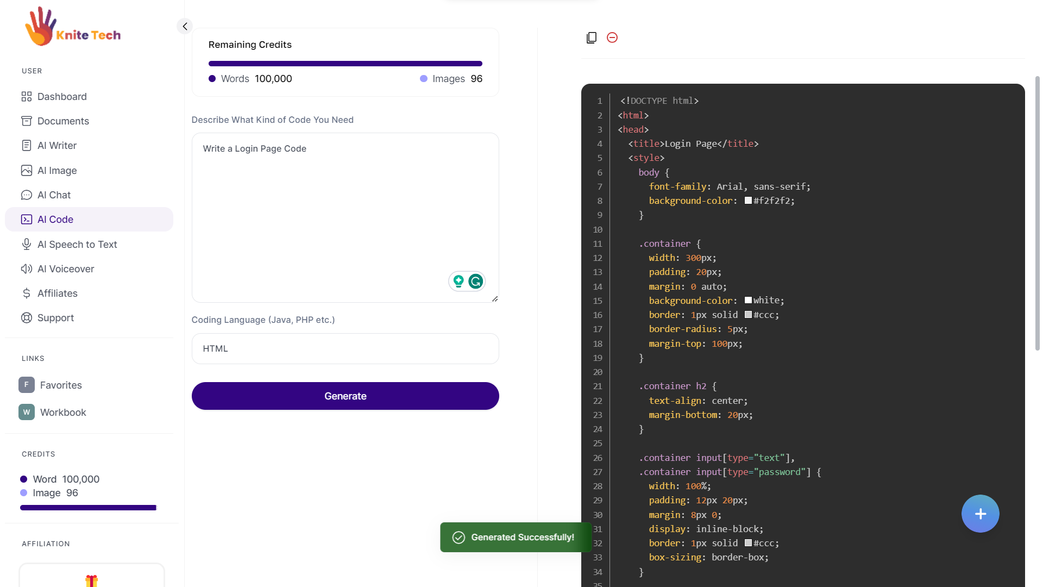Select AI Speech to Text
Screen dimensions: 1043x587
point(77,245)
